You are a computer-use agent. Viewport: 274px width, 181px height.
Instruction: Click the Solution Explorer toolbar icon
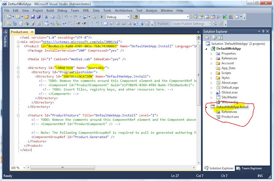(x=195, y=17)
